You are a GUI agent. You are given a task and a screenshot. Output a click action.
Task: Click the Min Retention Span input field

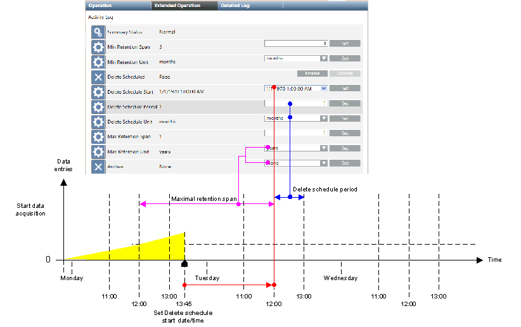coord(295,44)
